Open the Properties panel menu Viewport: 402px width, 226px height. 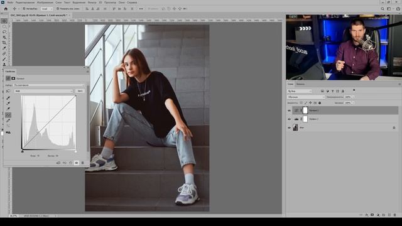[x=88, y=72]
